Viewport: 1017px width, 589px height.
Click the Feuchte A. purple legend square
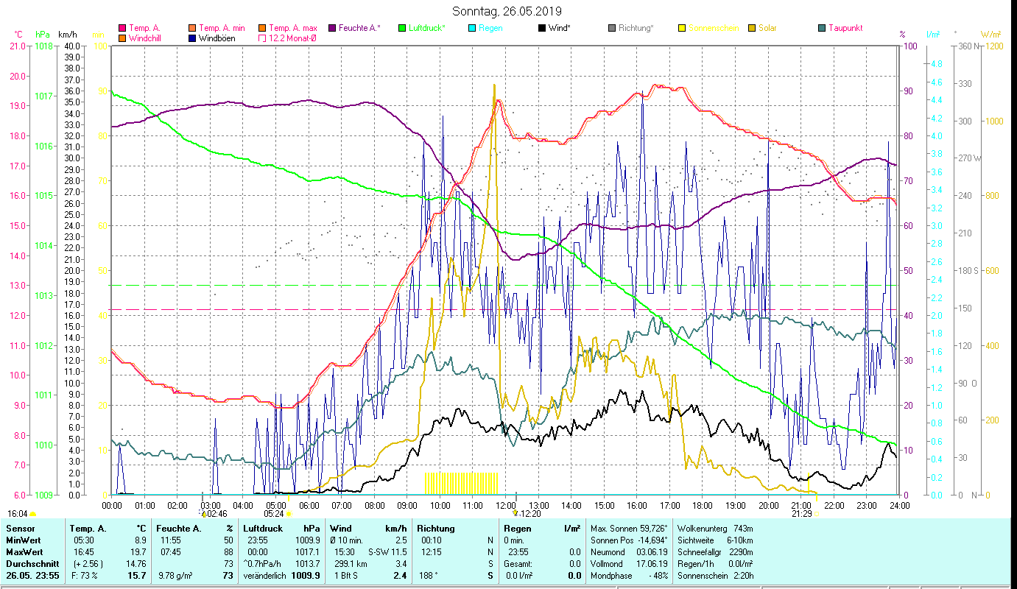[x=333, y=28]
